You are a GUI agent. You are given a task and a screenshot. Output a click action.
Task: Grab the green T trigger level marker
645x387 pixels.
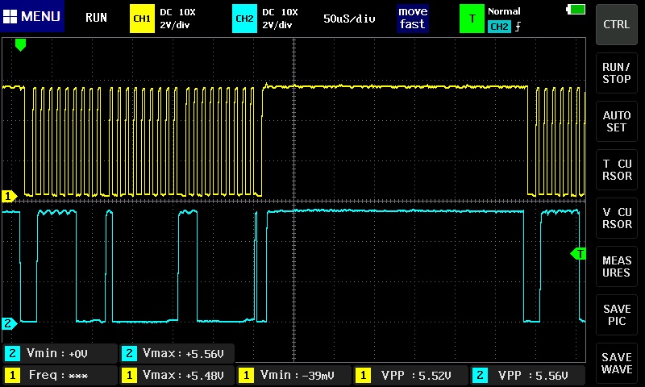tap(578, 254)
